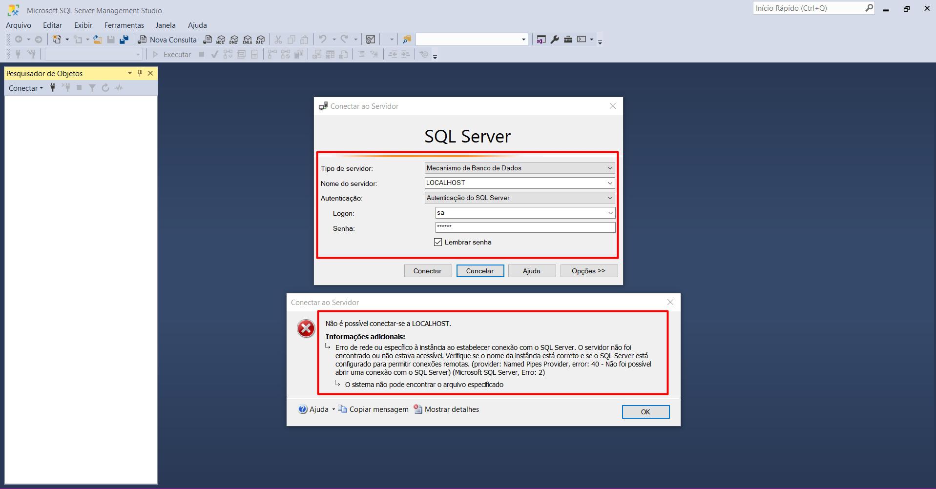This screenshot has height=489, width=936.
Task: Click the Activity Monitor icon in toolbar
Action: pos(371,40)
